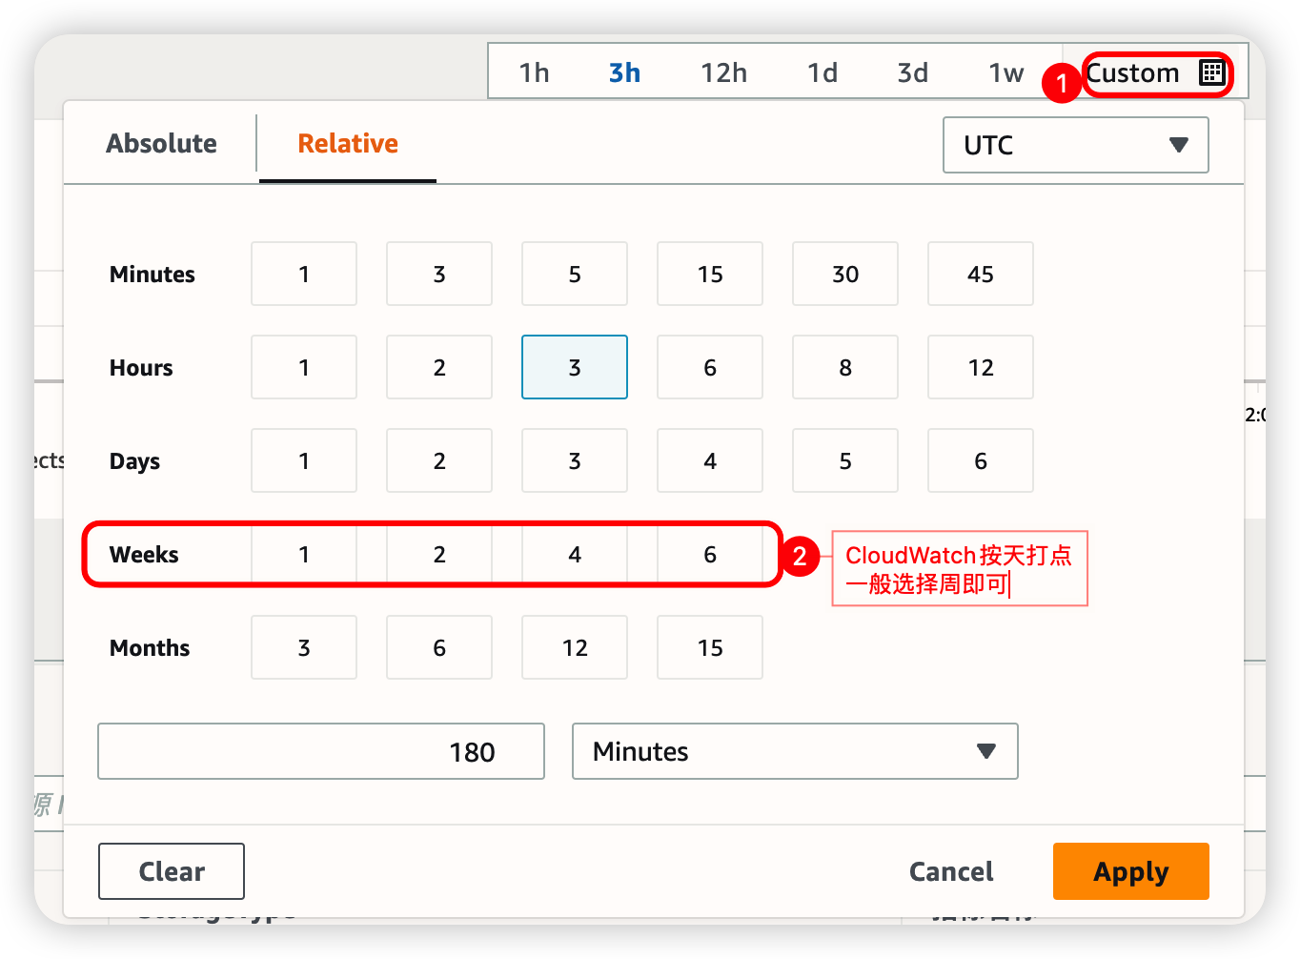Select 3 Hours relative range
The height and width of the screenshot is (959, 1300).
575,367
